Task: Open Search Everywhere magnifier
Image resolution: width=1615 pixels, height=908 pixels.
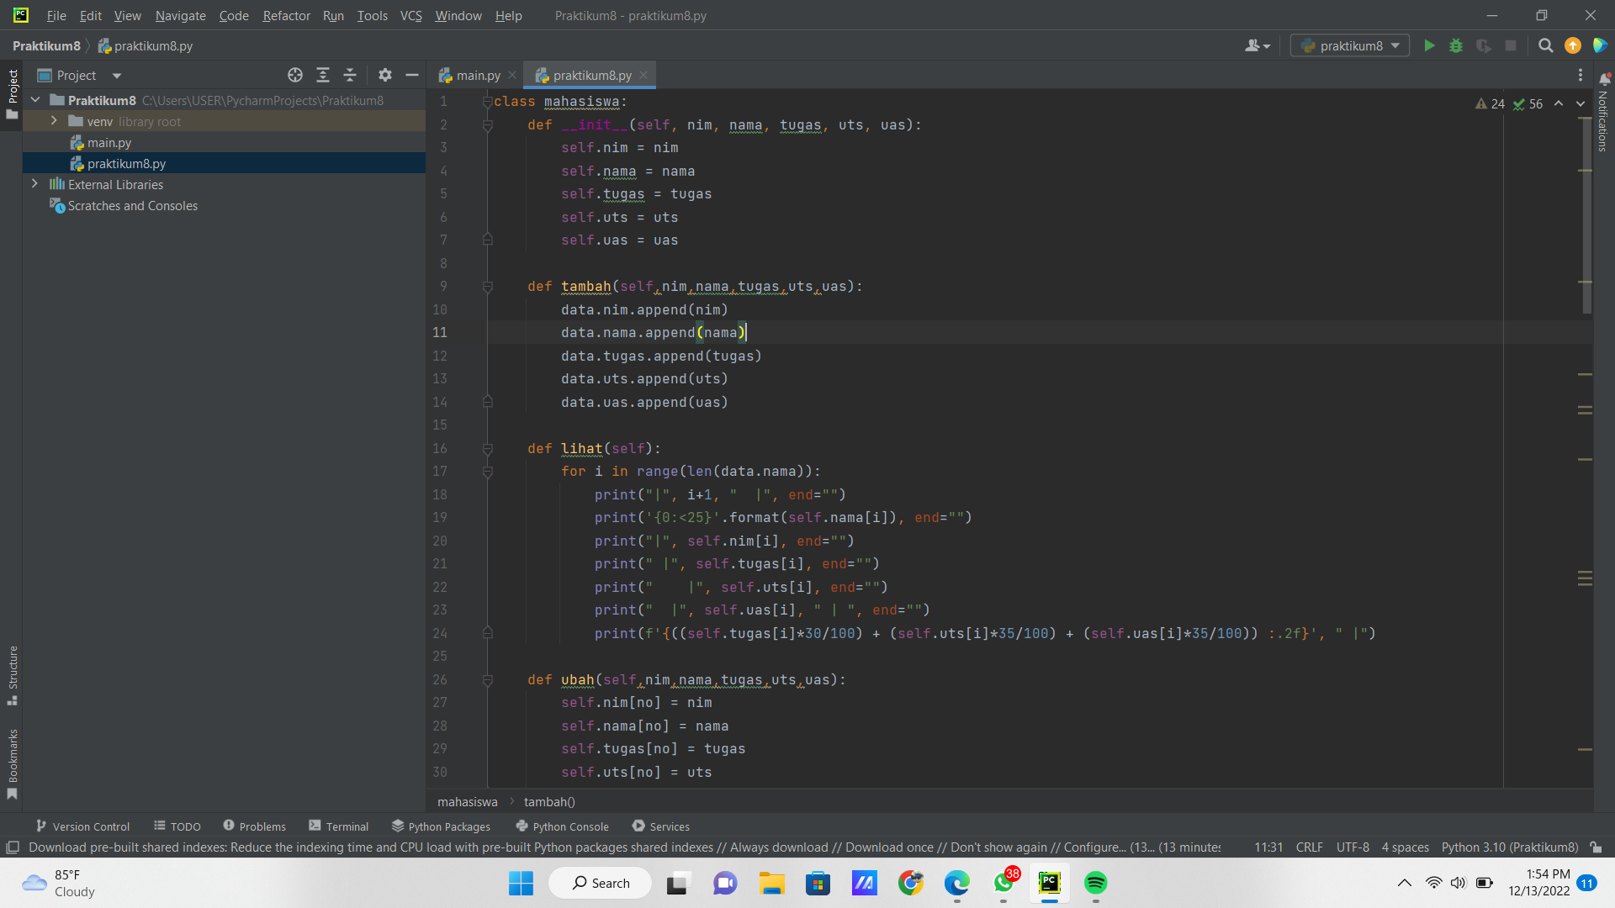Action: pyautogui.click(x=1545, y=46)
